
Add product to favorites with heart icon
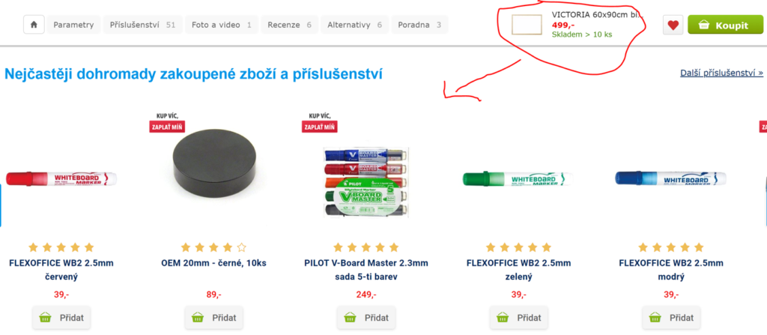click(x=673, y=25)
